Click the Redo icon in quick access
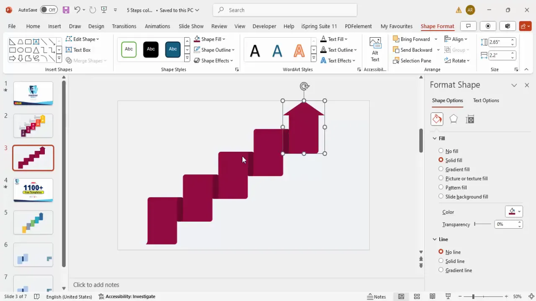 pos(93,10)
